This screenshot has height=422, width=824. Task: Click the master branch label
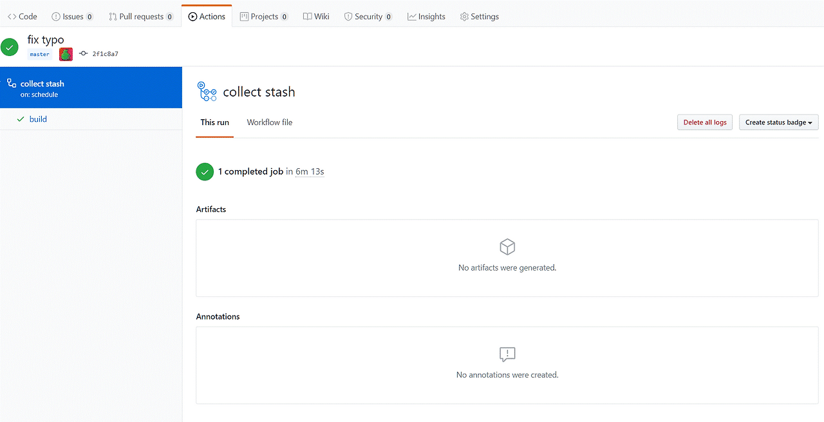coord(39,54)
